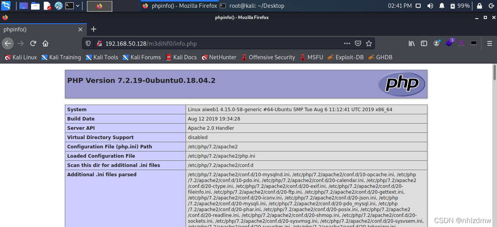
Task: Click the 02:41 PM clock
Action: coord(400,6)
